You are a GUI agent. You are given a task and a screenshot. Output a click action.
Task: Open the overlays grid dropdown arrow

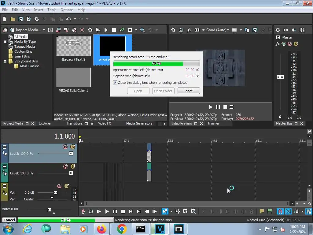click(241, 30)
